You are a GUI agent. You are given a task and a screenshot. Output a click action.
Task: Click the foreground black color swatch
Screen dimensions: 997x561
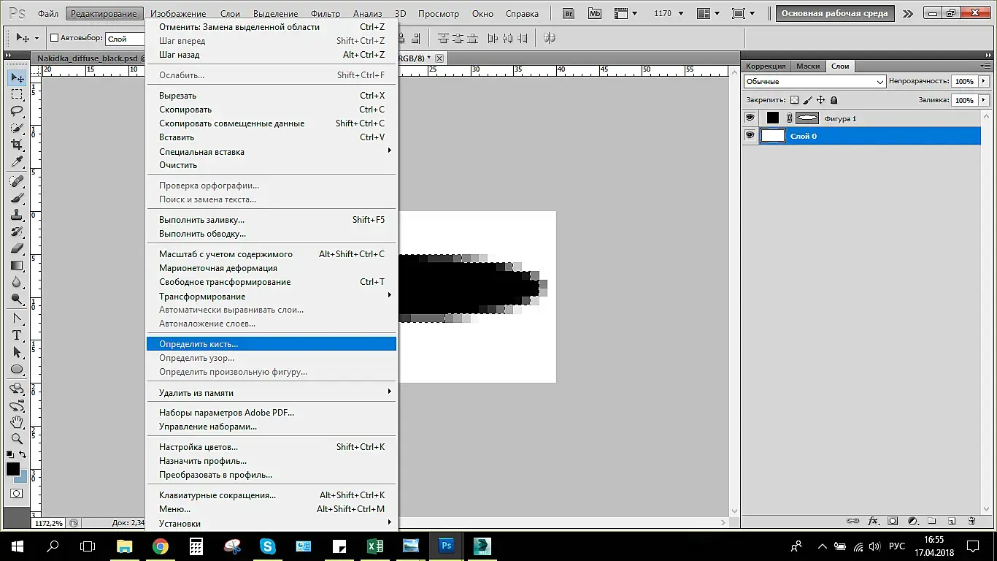(13, 469)
